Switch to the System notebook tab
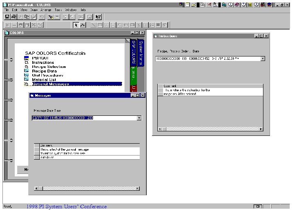Image resolution: width=295 pixels, height=221 pixels. click(141, 53)
